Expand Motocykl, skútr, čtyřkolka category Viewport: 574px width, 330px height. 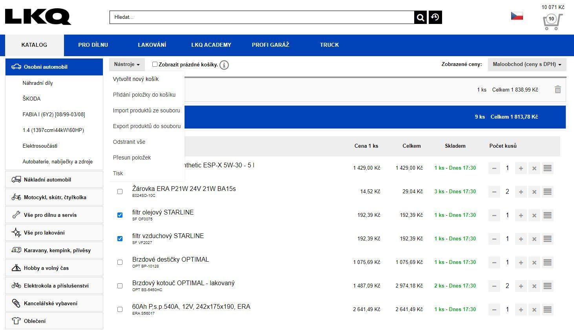(x=54, y=197)
